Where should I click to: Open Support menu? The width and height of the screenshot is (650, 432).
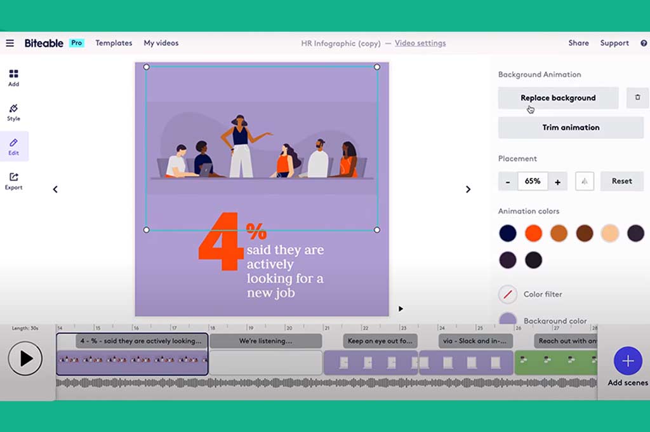[x=614, y=43]
